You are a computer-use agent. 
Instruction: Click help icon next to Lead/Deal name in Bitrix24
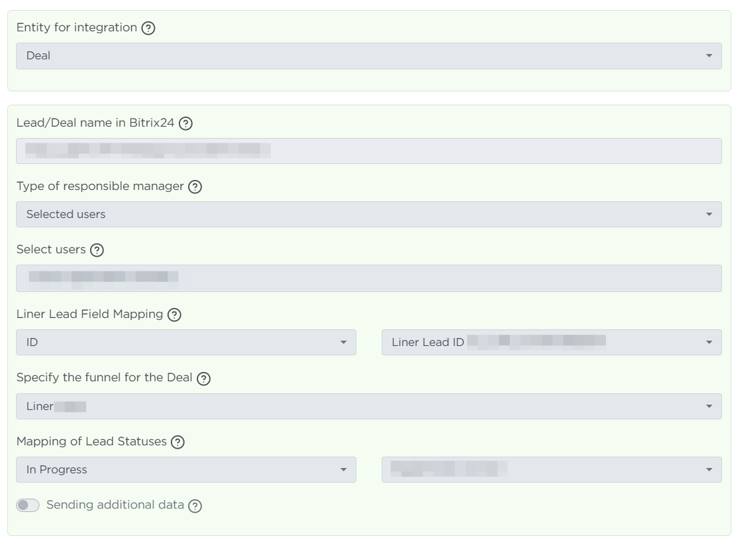186,123
